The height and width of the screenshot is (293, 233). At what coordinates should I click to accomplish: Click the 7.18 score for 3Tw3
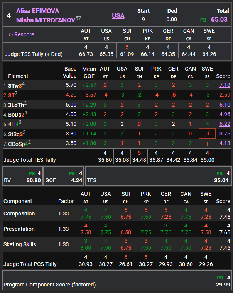(224, 85)
